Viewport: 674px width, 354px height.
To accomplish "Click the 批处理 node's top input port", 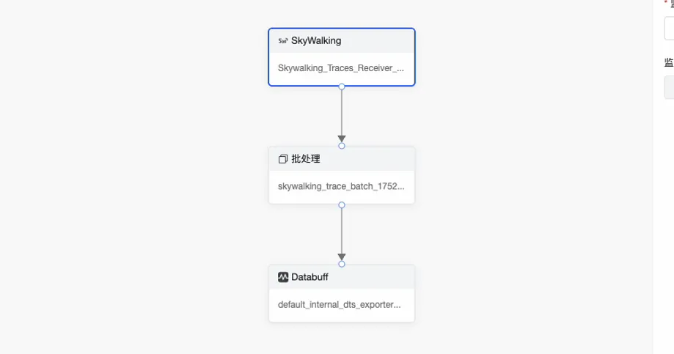I will pyautogui.click(x=342, y=146).
